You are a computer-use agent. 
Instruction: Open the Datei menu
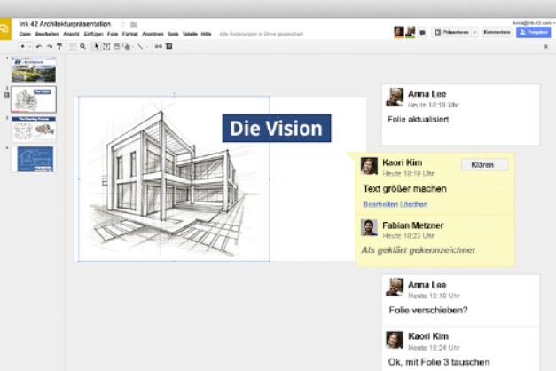tap(25, 34)
